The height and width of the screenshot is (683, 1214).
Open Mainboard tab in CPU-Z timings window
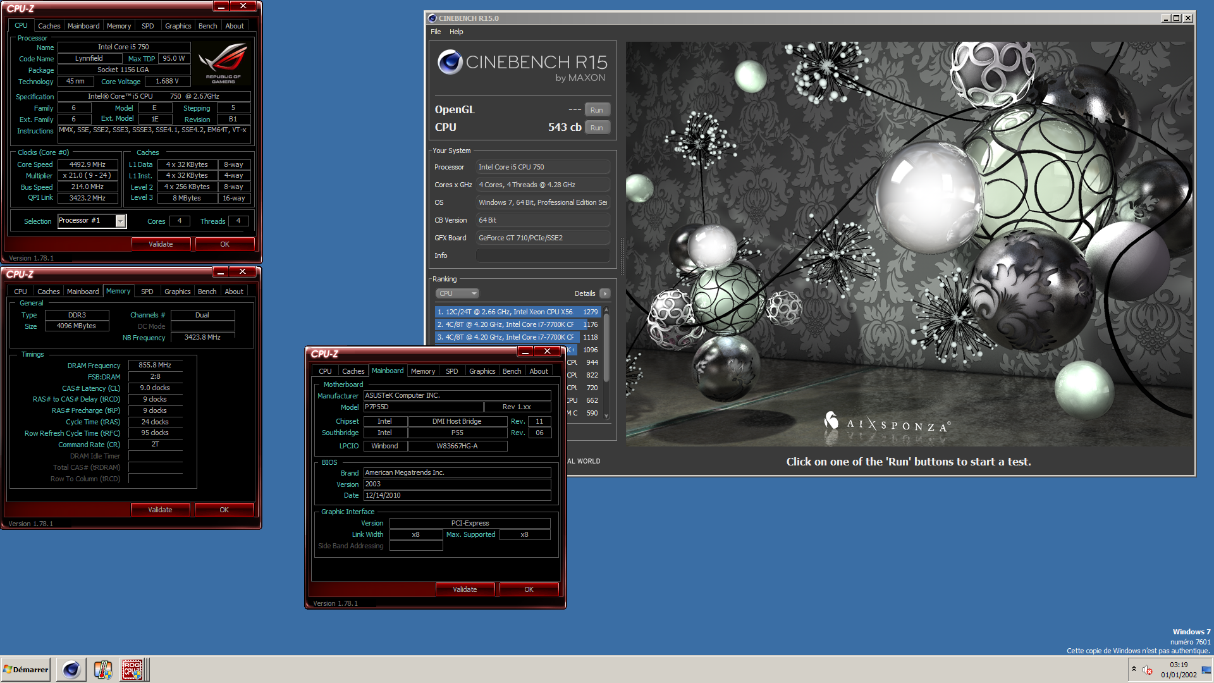(x=83, y=292)
